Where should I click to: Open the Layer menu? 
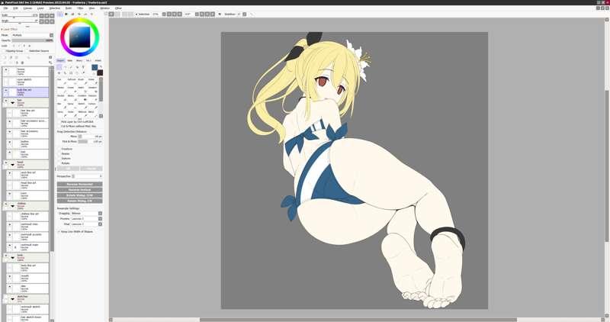[x=40, y=8]
